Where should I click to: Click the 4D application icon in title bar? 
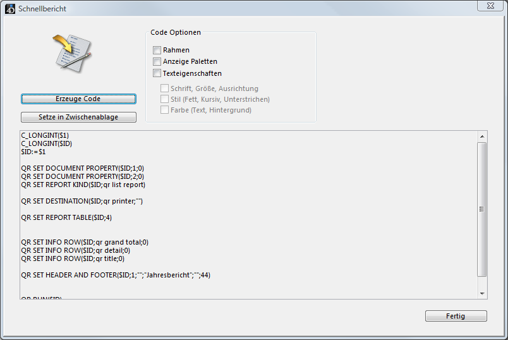tap(9, 9)
